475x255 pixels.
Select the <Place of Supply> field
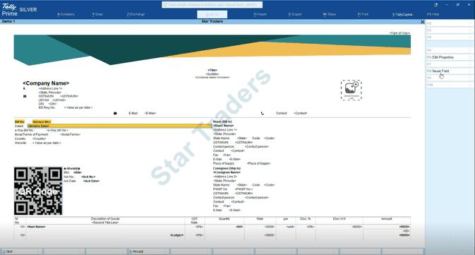coord(259,163)
